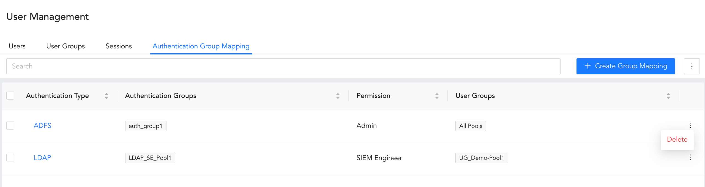Toggle the select-all header checkbox
This screenshot has width=705, height=187.
[x=10, y=95]
